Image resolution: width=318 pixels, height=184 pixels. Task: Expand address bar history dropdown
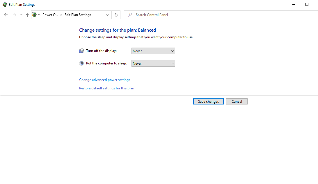pos(107,15)
